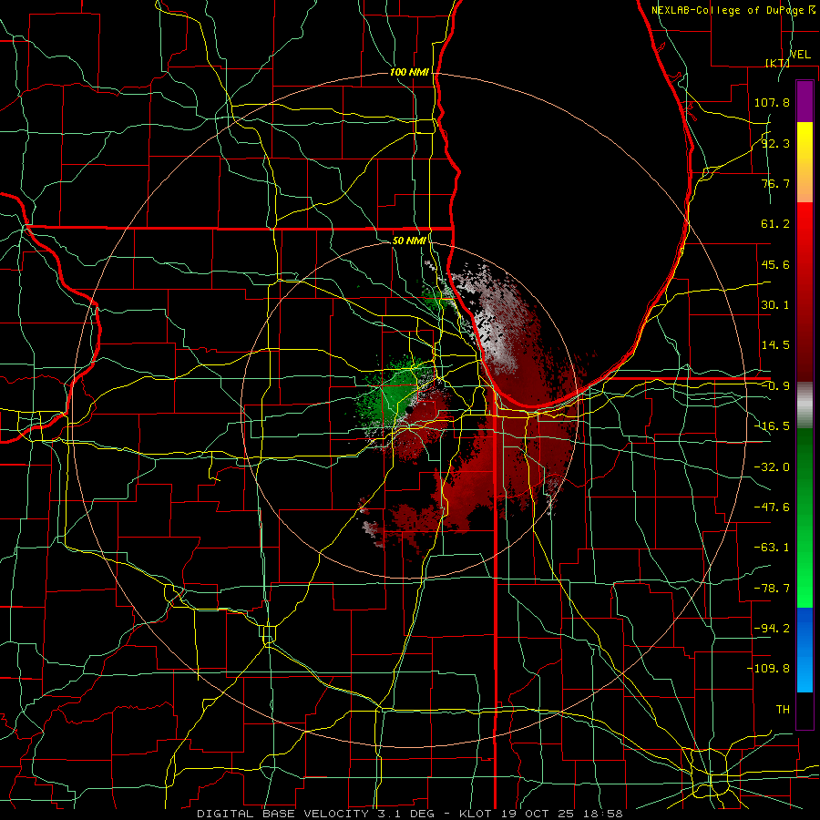Pick the 61.2 velocity scale value
This screenshot has height=820, width=820.
pyautogui.click(x=775, y=224)
